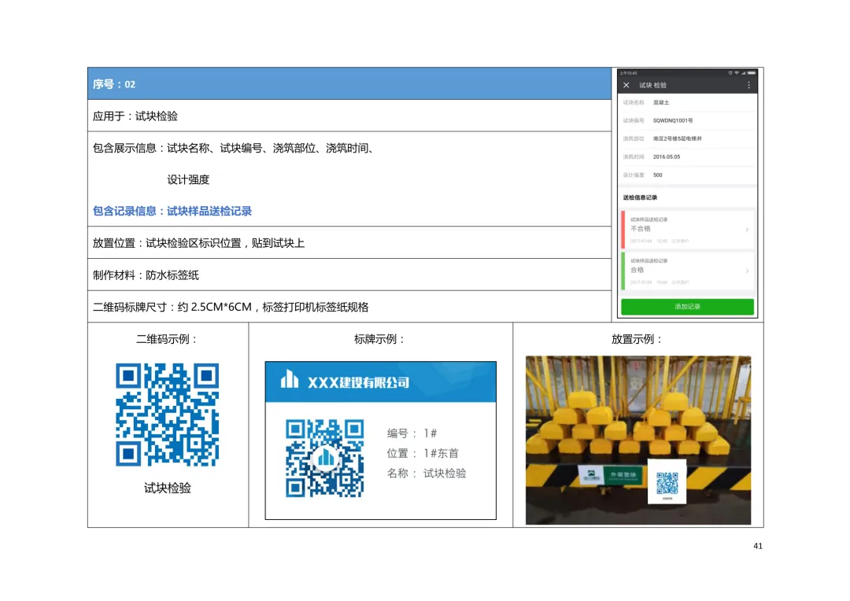
Task: Select the design strength value 500
Action: [657, 175]
